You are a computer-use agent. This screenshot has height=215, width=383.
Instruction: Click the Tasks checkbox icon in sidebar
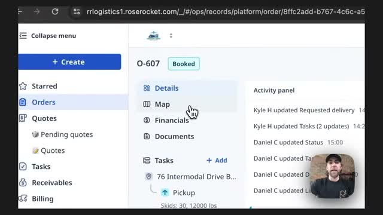coord(23,167)
